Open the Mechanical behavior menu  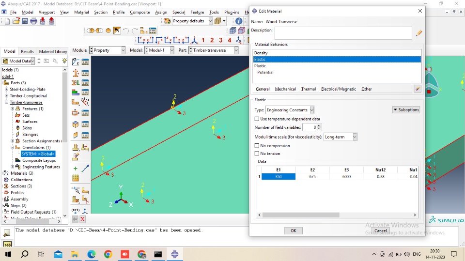(x=285, y=89)
